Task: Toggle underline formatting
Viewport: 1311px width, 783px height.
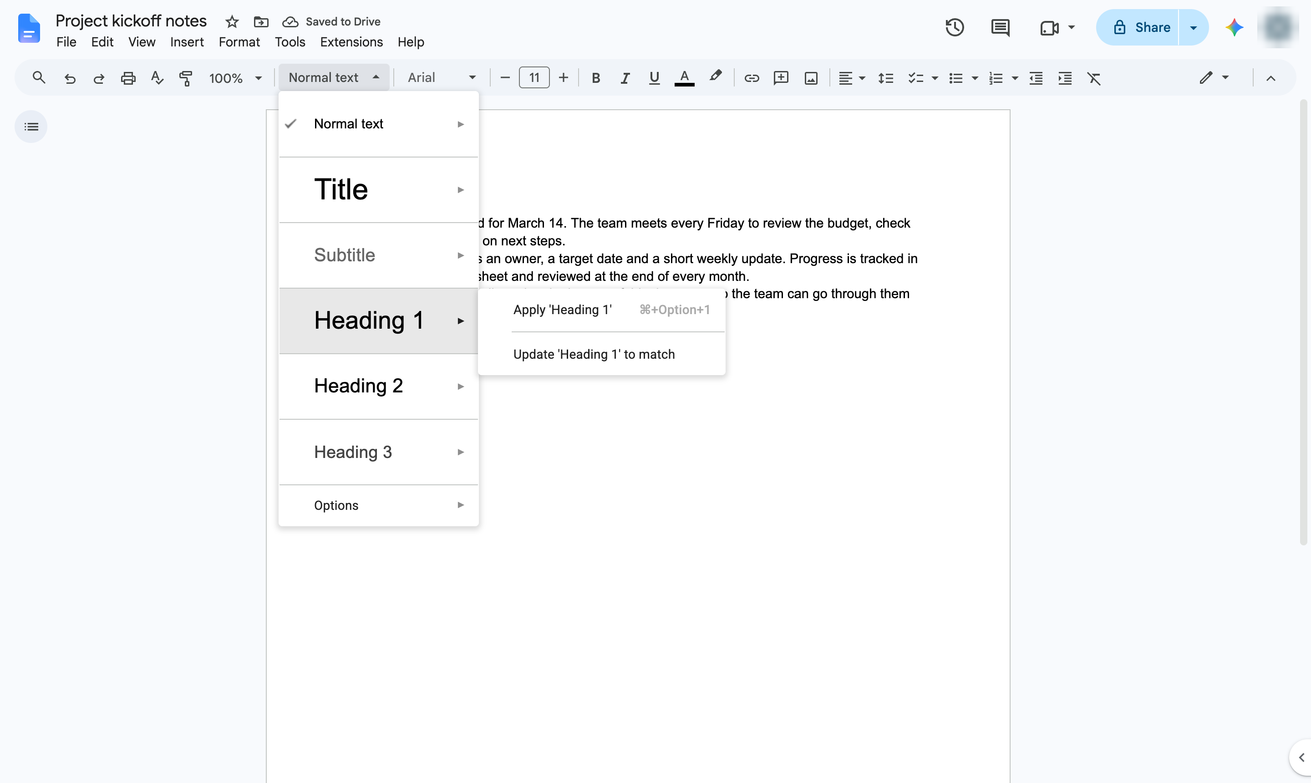Action: click(654, 78)
